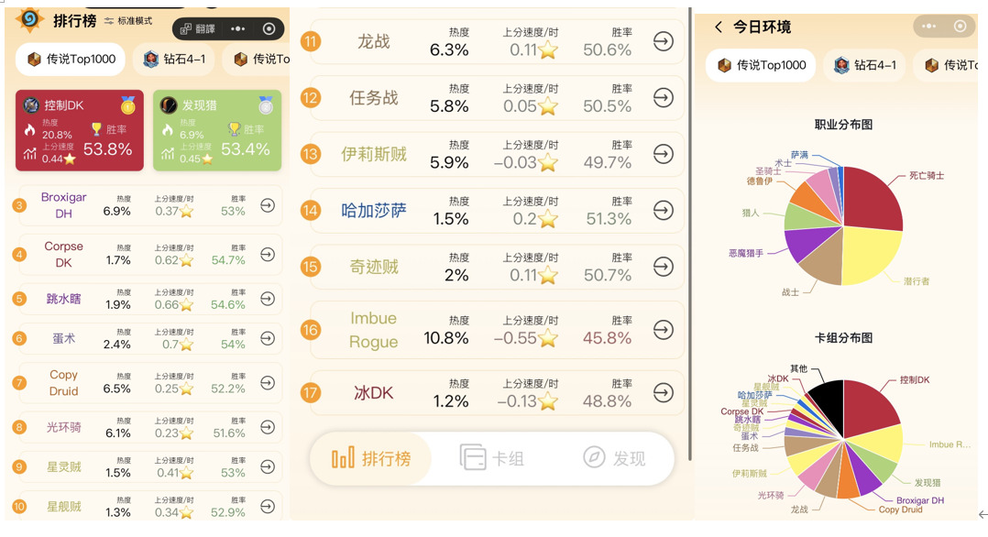The height and width of the screenshot is (537, 988).
Task: Expand Broxigar DH using its arrow button
Action: (267, 205)
